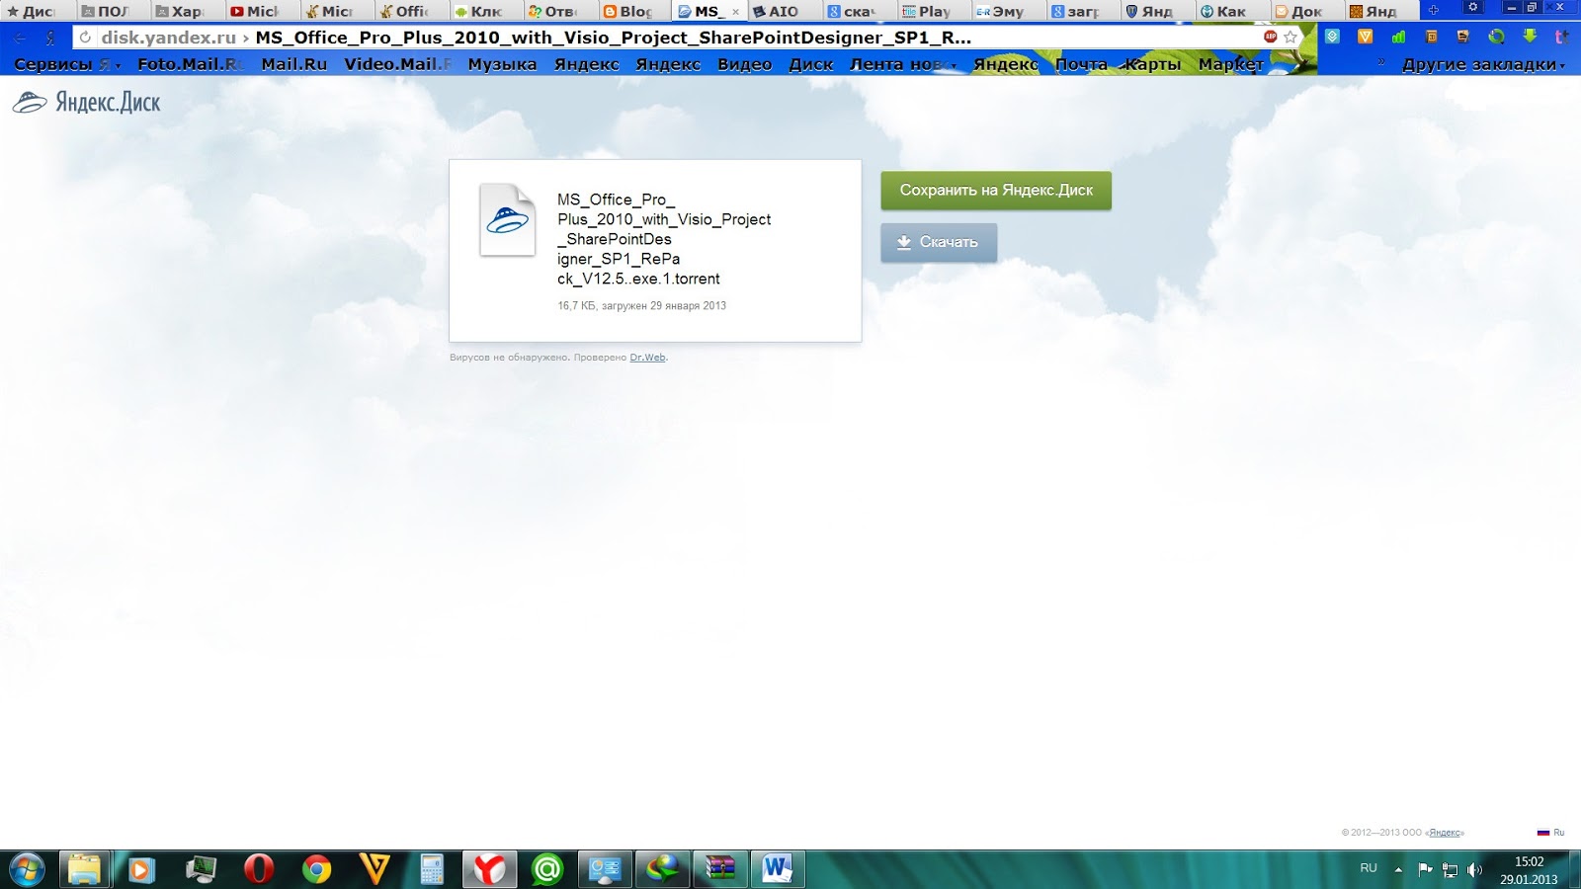The image size is (1581, 889).
Task: Switch to the YouTube 'Micr' tab
Action: (x=261, y=12)
